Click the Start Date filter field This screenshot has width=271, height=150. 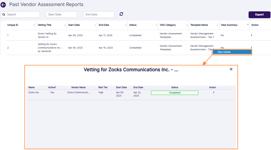point(61,14)
